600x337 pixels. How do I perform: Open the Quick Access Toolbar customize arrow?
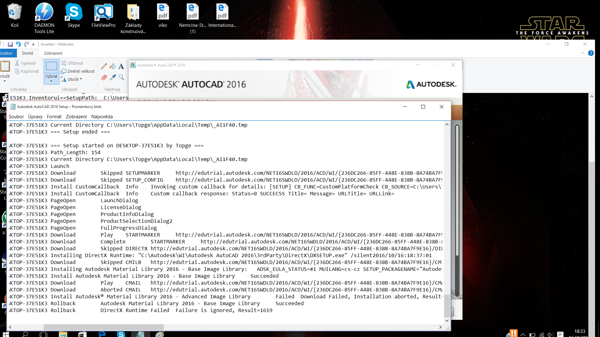point(33,45)
